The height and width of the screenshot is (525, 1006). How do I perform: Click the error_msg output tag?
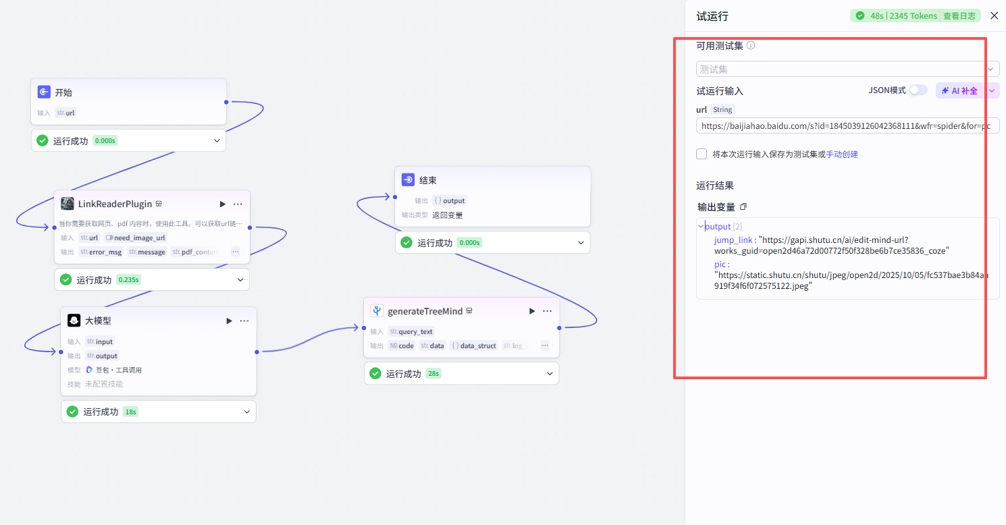click(101, 252)
